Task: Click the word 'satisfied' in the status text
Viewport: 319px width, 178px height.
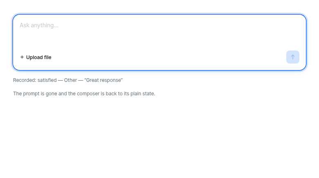Action: point(47,80)
